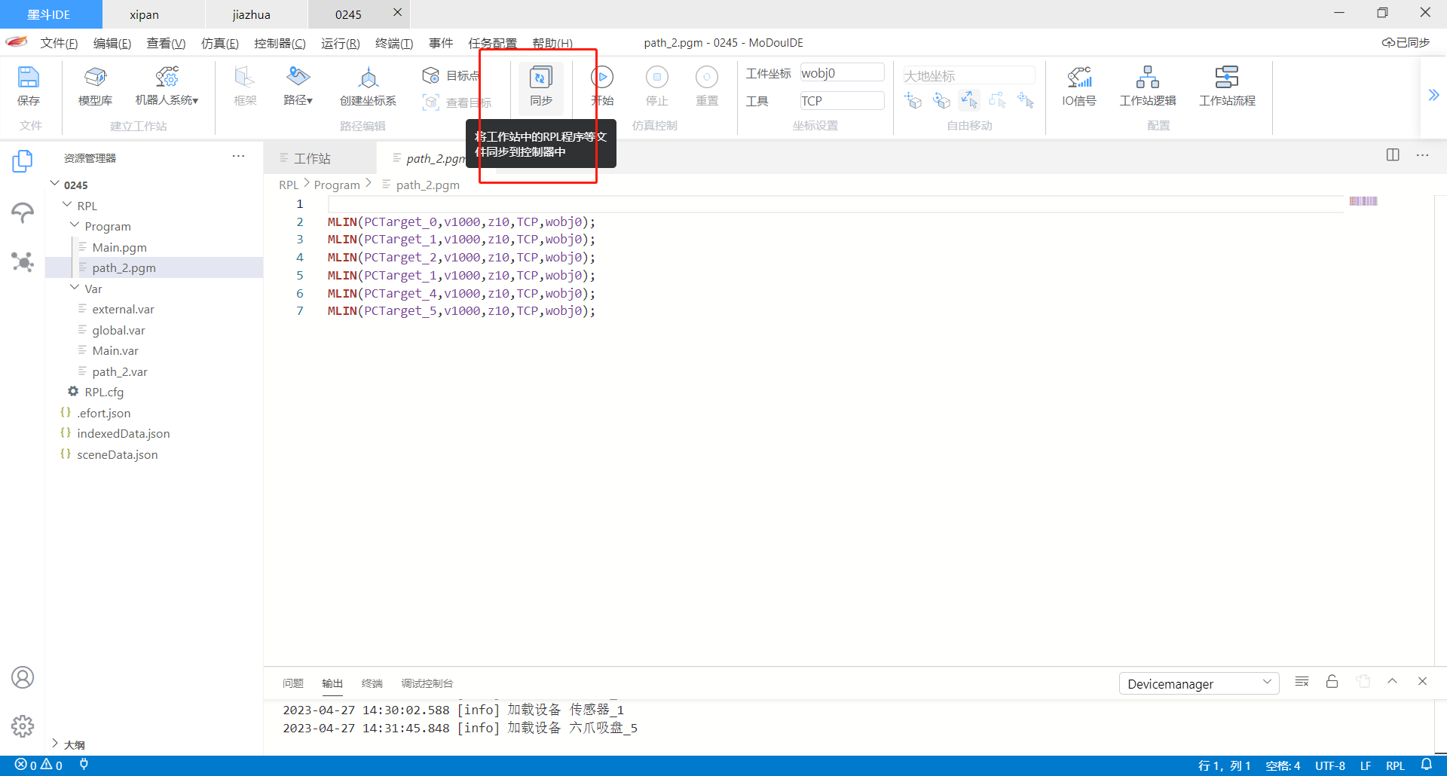Open the settings gear in sidebar

(23, 726)
